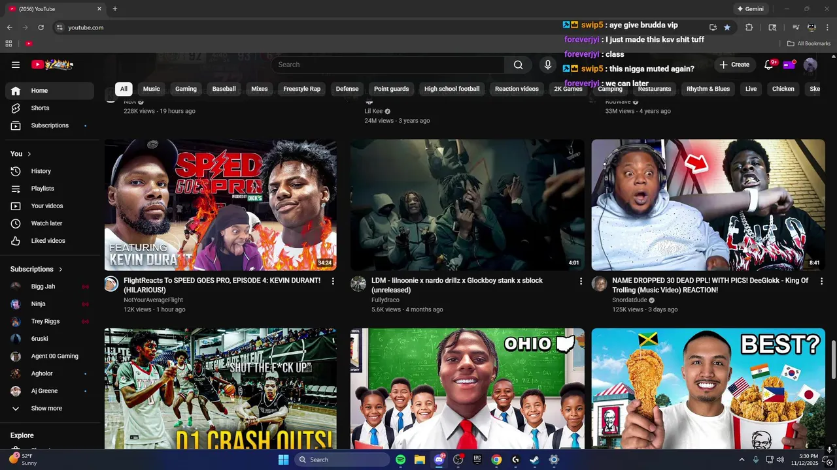Go to Subscriptions feed in sidebar
The image size is (837, 470).
(x=50, y=125)
